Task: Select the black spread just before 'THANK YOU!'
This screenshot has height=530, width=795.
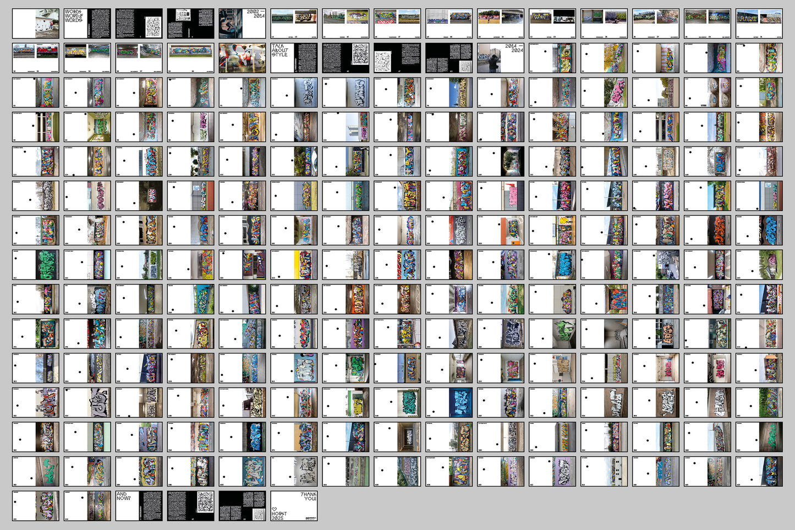Action: click(242, 506)
